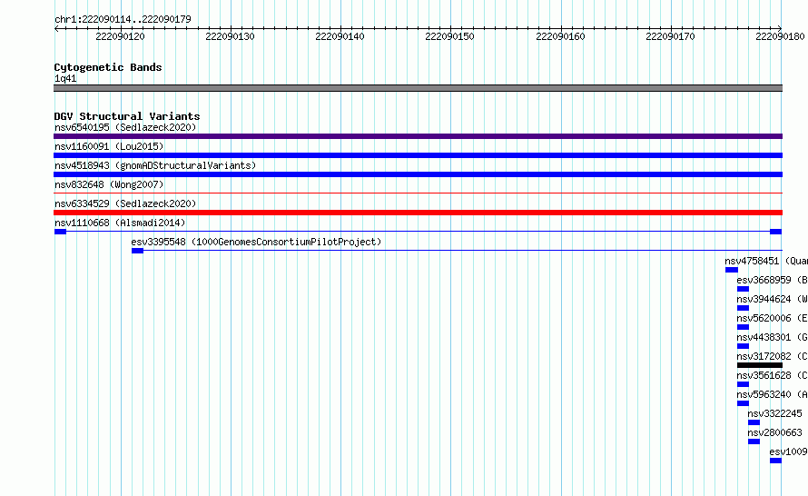Select ruler coordinate 222090160

tap(560, 36)
